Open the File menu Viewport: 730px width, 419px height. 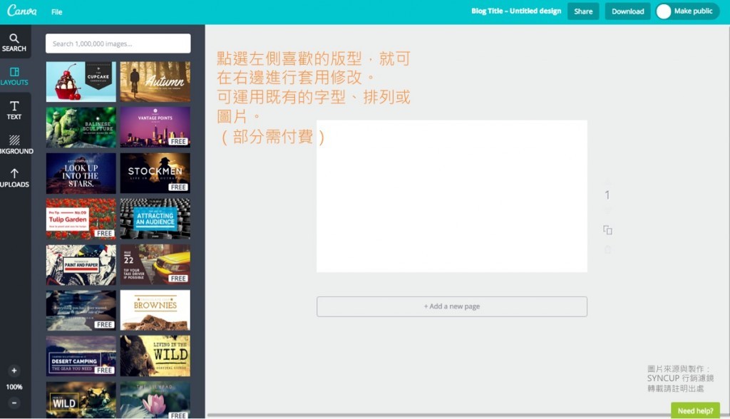tap(56, 11)
